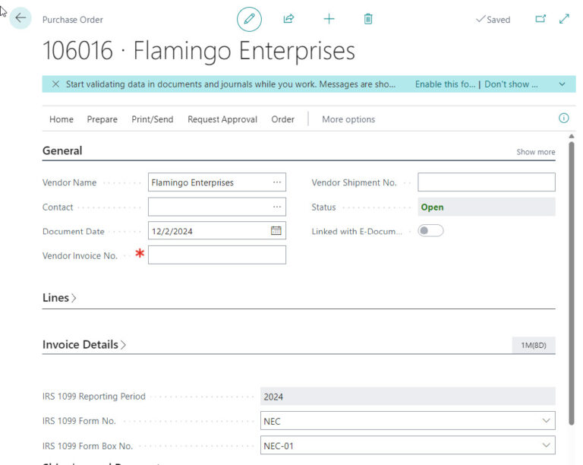Open the info FactBox icon
Screen dimensions: 583x465
[564, 119]
